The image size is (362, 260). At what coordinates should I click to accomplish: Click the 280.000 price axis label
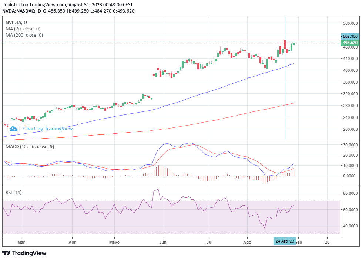(350, 106)
